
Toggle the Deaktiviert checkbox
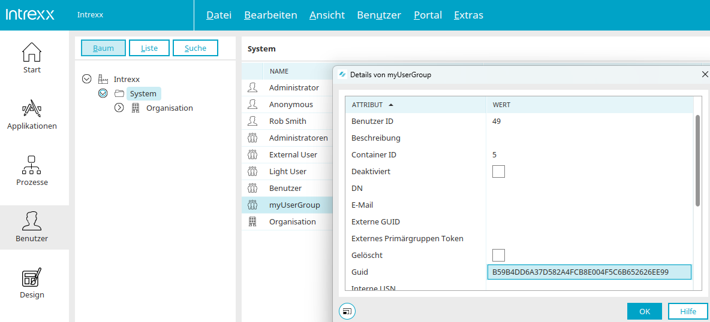pyautogui.click(x=498, y=172)
